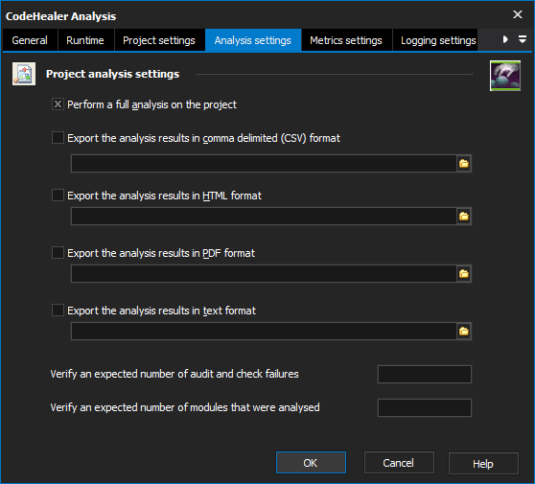Image resolution: width=535 pixels, height=484 pixels.
Task: Browse for text export file location
Action: click(464, 331)
